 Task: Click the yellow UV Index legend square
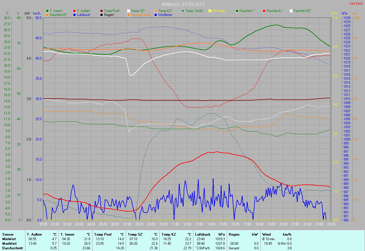click(210, 11)
